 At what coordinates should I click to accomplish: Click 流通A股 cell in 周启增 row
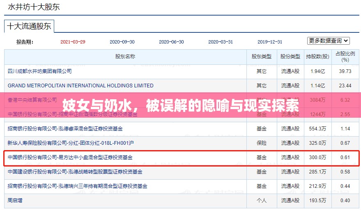(x=290, y=200)
